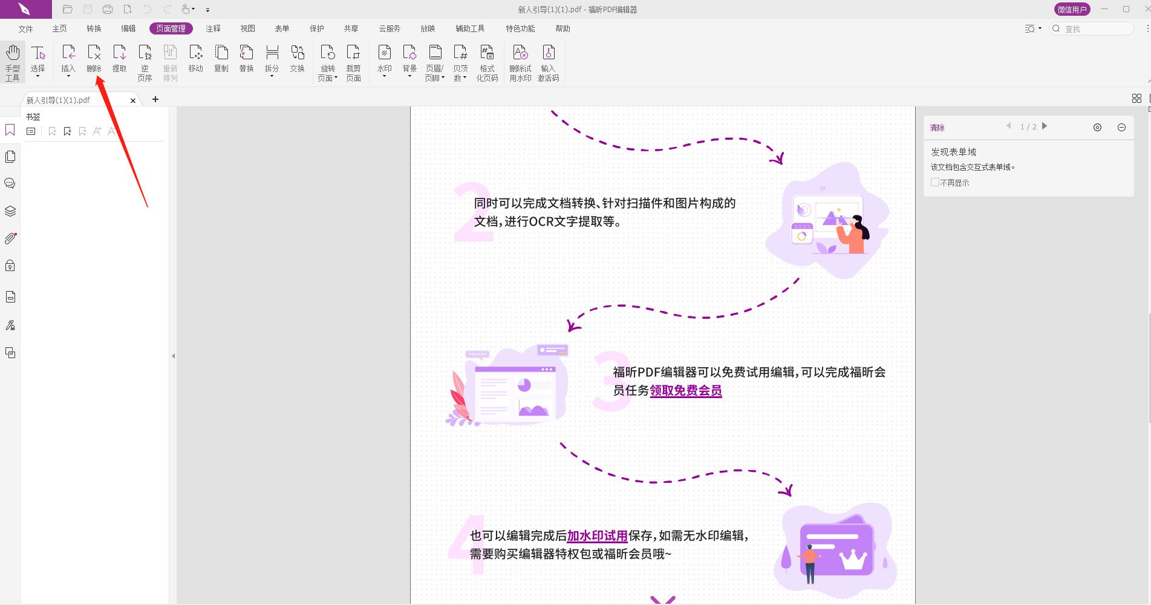Screen dimensions: 1151x605
Task: Click the 删除 delete pages tool
Action: (x=94, y=60)
